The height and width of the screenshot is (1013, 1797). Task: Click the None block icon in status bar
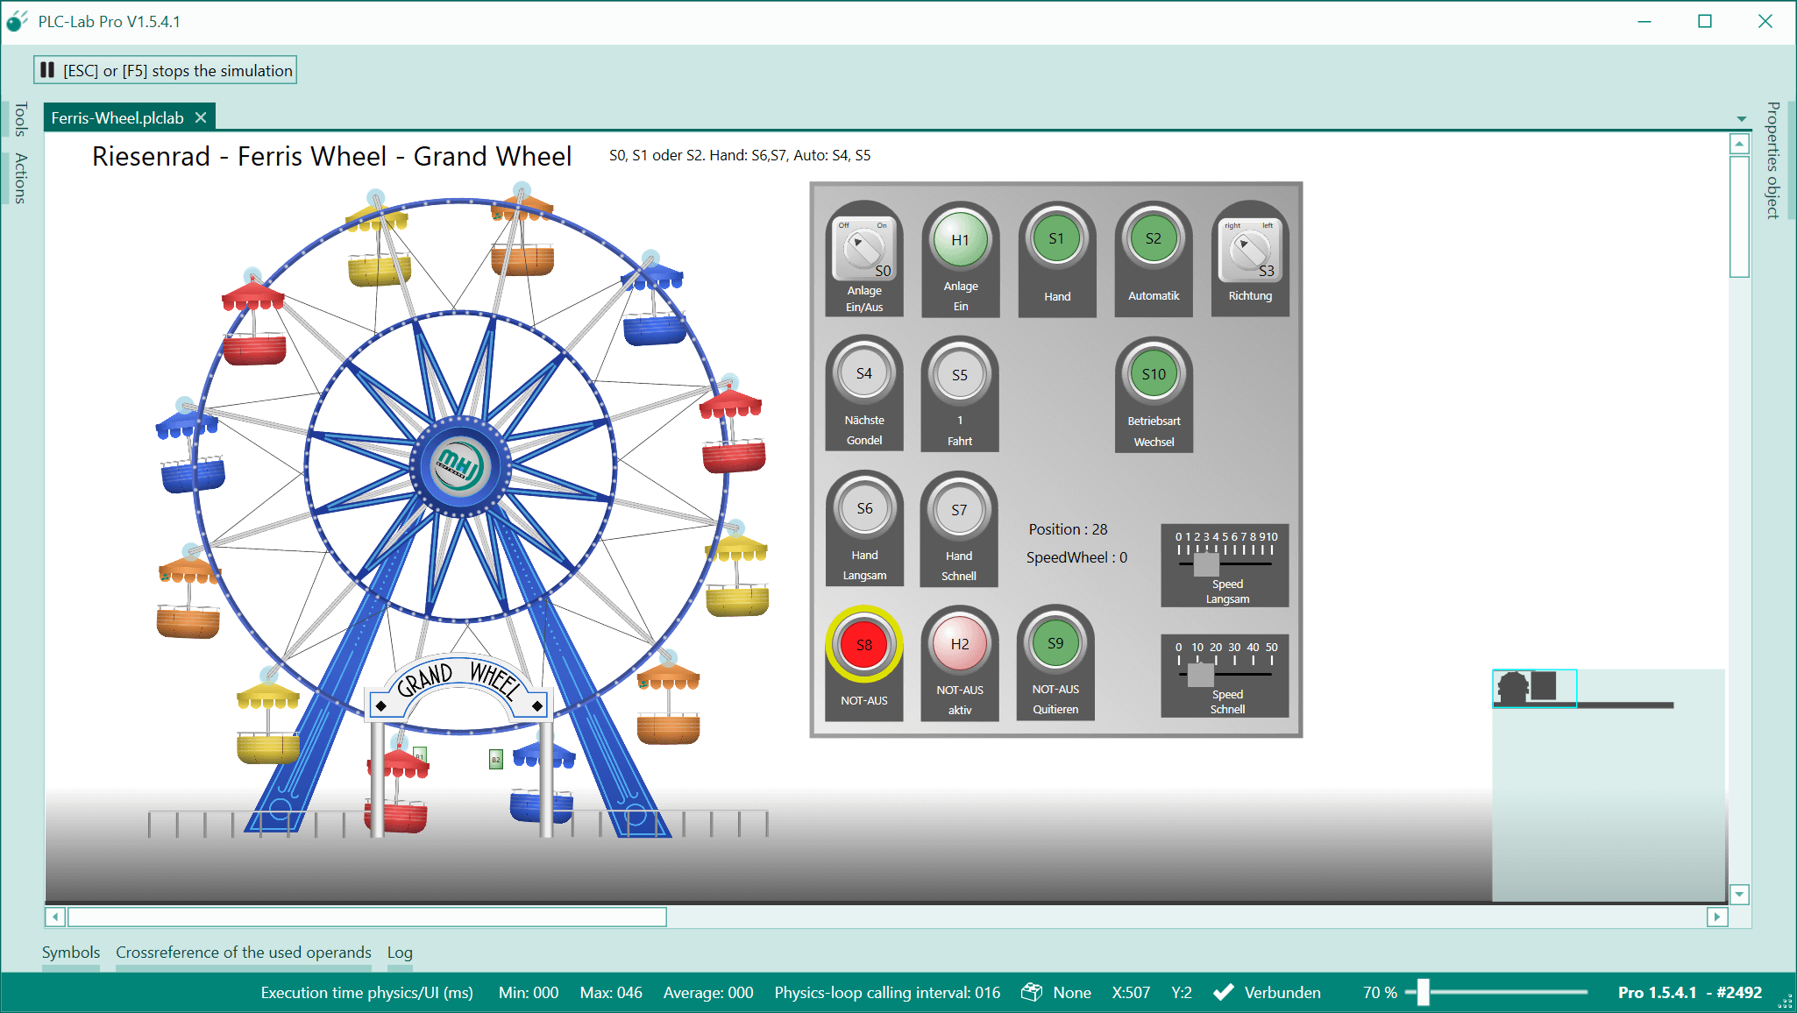[x=1032, y=992]
